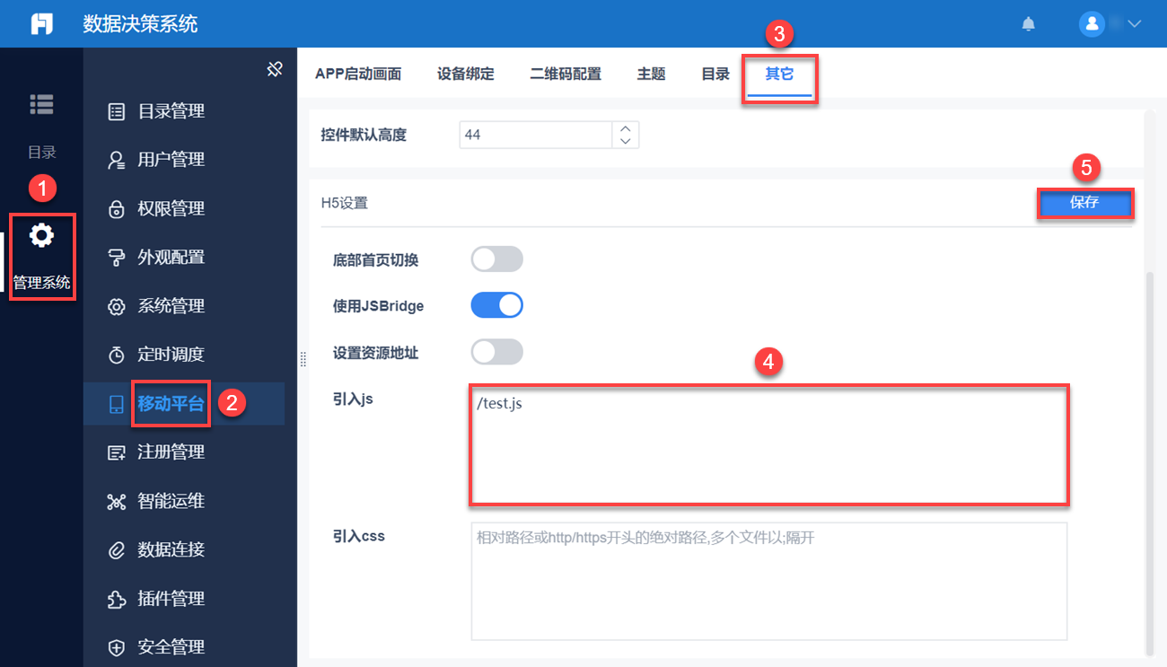Click the user avatar icon
Viewport: 1167px width, 667px height.
1092,23
